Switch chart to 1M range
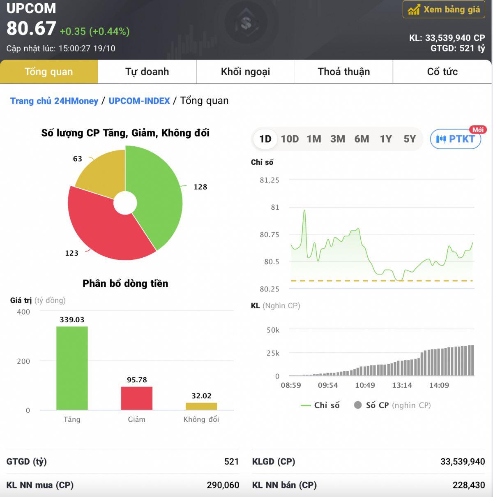This screenshot has width=493, height=497. point(314,139)
